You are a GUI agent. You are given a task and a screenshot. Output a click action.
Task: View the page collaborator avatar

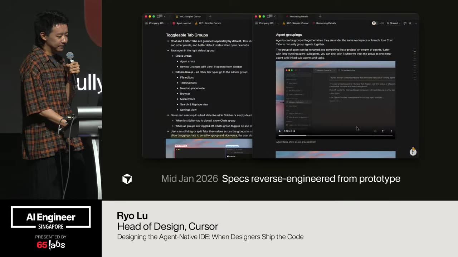pos(374,23)
